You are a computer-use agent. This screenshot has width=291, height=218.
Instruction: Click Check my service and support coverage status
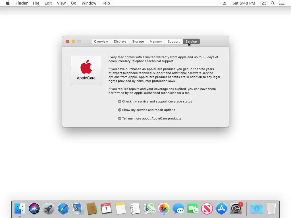click(157, 101)
